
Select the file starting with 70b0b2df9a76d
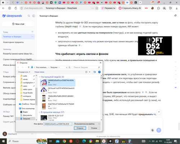(x=58, y=98)
